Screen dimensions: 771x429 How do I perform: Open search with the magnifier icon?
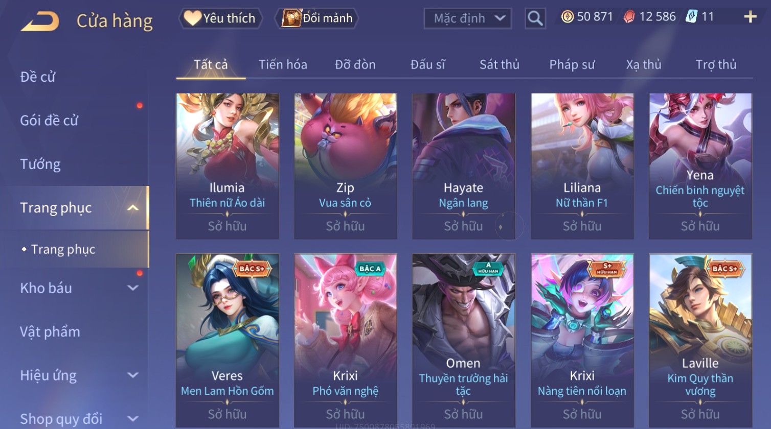535,18
